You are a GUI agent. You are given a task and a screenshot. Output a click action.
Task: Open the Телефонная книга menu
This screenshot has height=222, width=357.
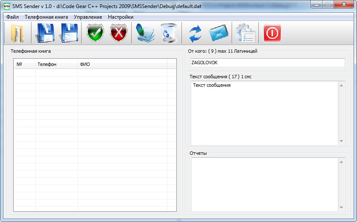point(46,17)
